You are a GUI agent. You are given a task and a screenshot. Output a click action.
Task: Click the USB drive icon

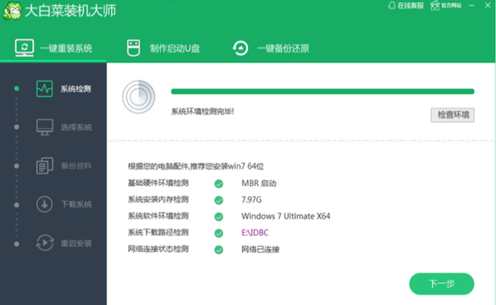pyautogui.click(x=133, y=48)
